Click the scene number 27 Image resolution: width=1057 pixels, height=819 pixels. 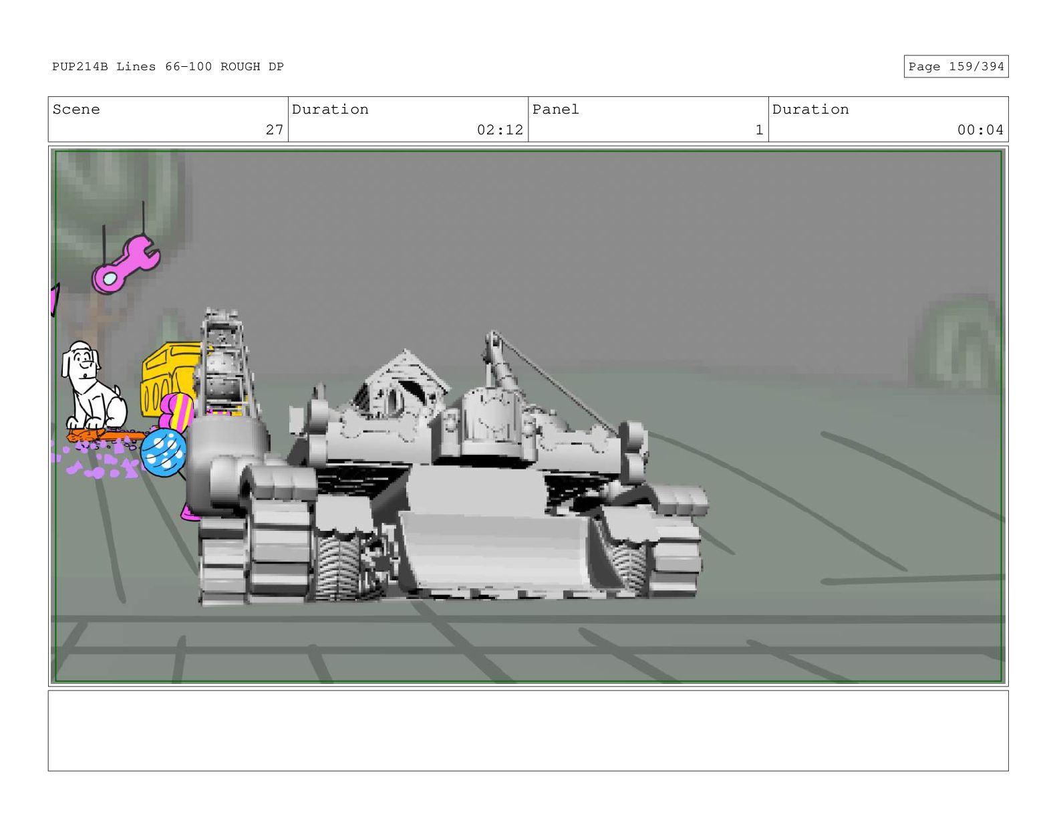point(274,130)
